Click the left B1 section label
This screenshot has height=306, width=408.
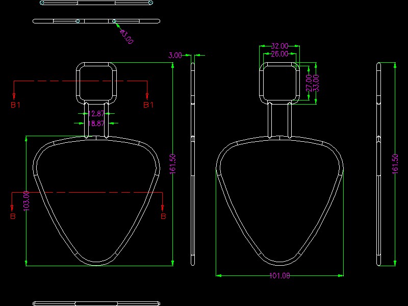coord(16,105)
